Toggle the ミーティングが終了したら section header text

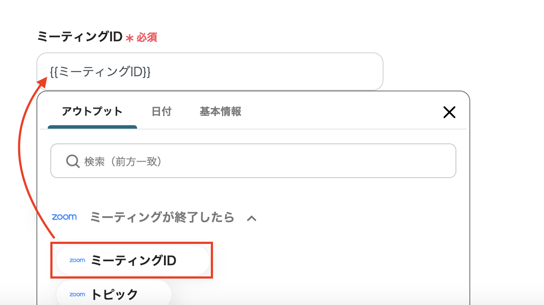click(x=162, y=217)
